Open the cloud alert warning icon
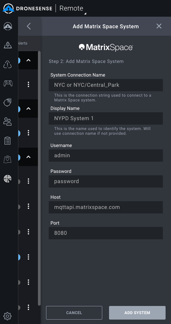This screenshot has height=324, width=171. click(x=7, y=64)
